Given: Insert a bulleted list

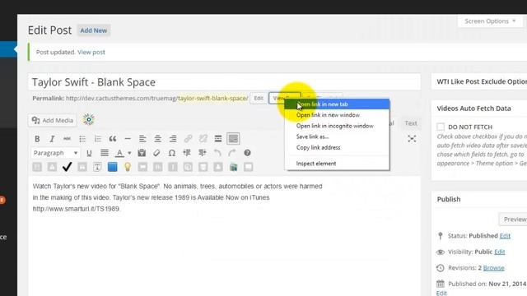Looking at the screenshot, I should pyautogui.click(x=82, y=139).
